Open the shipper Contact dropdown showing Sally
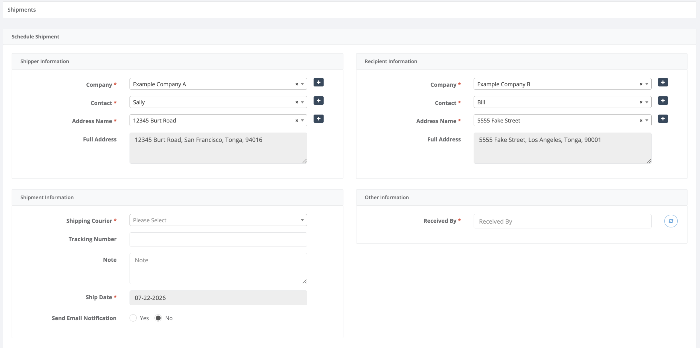 pyautogui.click(x=218, y=102)
